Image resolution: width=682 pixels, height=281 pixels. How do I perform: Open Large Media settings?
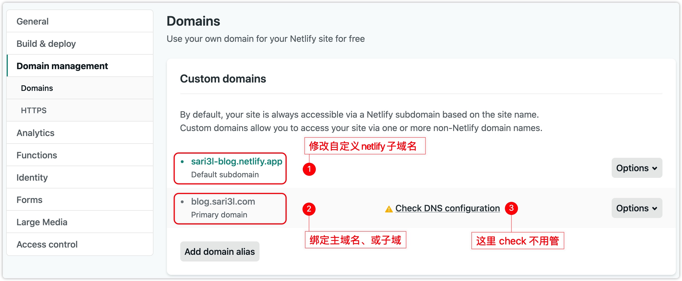click(x=80, y=222)
